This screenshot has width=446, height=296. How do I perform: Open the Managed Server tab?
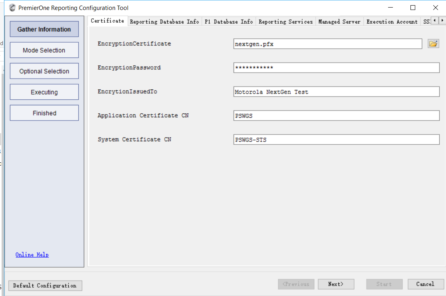[339, 22]
